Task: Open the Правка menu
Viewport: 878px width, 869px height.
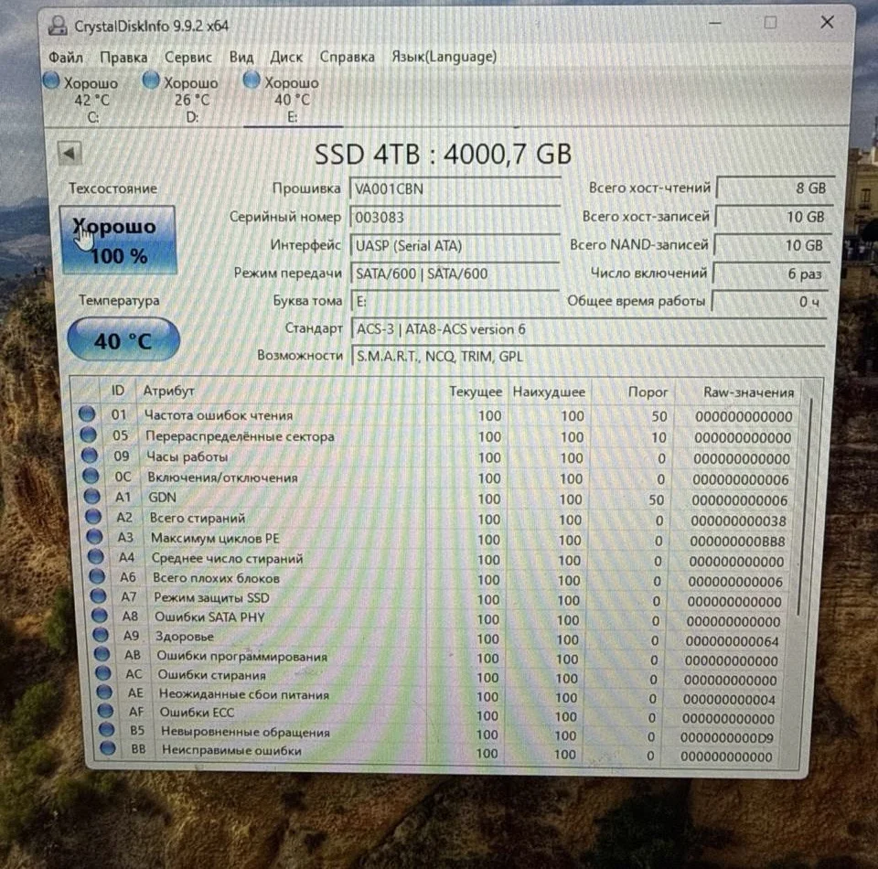Action: coord(123,58)
